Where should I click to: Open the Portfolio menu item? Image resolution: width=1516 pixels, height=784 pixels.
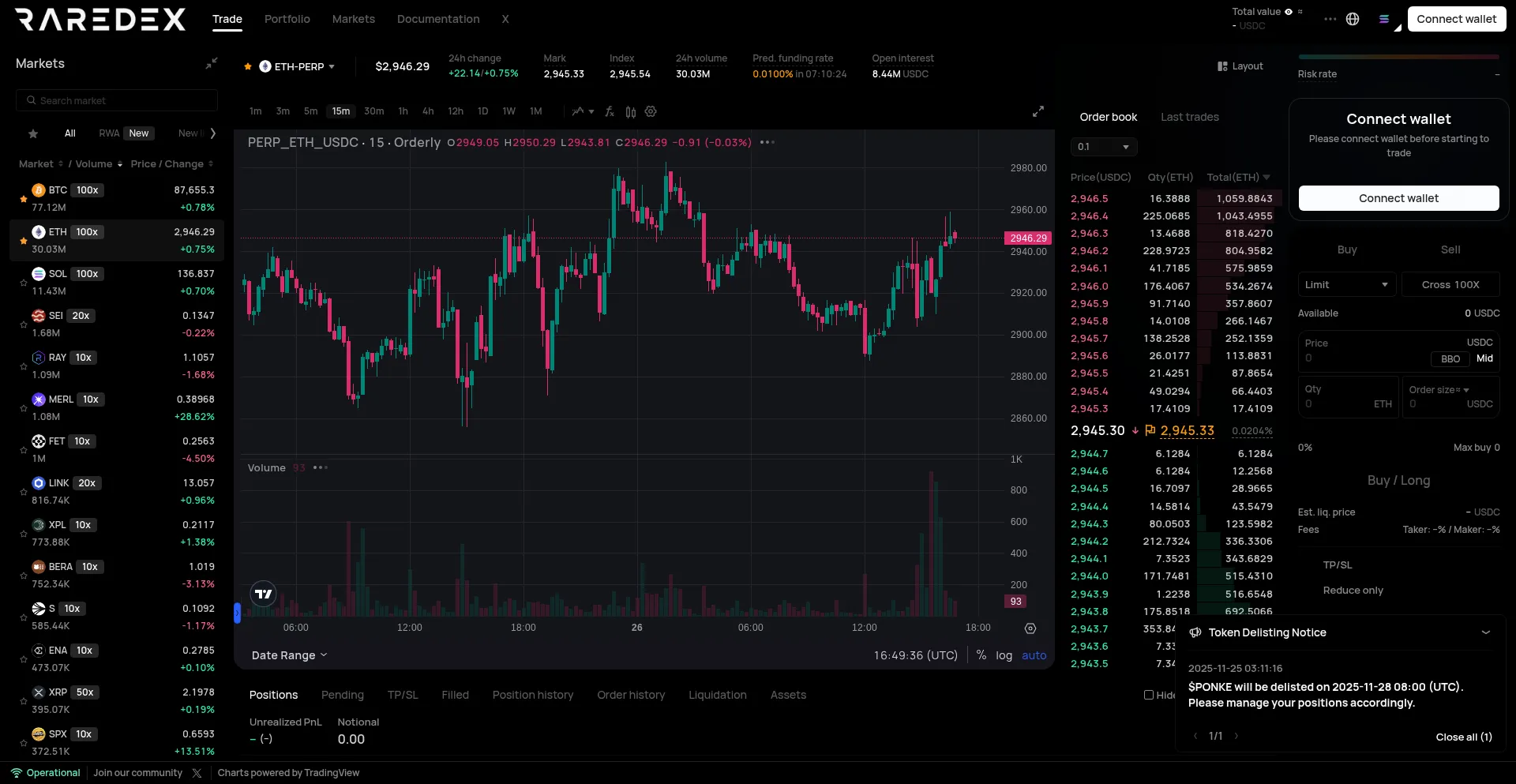287,19
